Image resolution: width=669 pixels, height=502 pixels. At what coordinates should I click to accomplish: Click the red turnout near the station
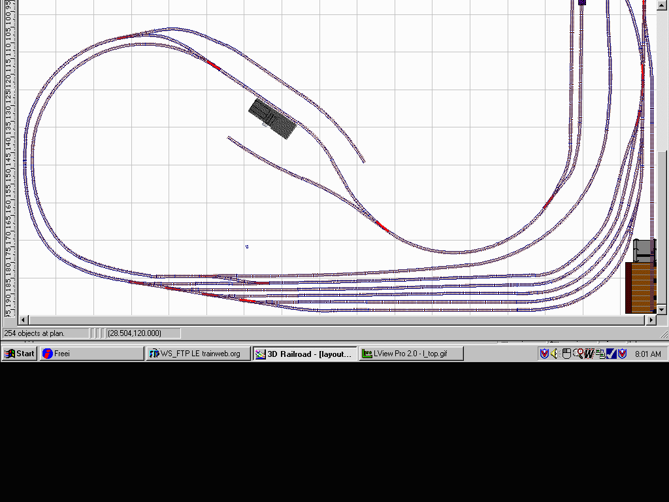pos(214,64)
